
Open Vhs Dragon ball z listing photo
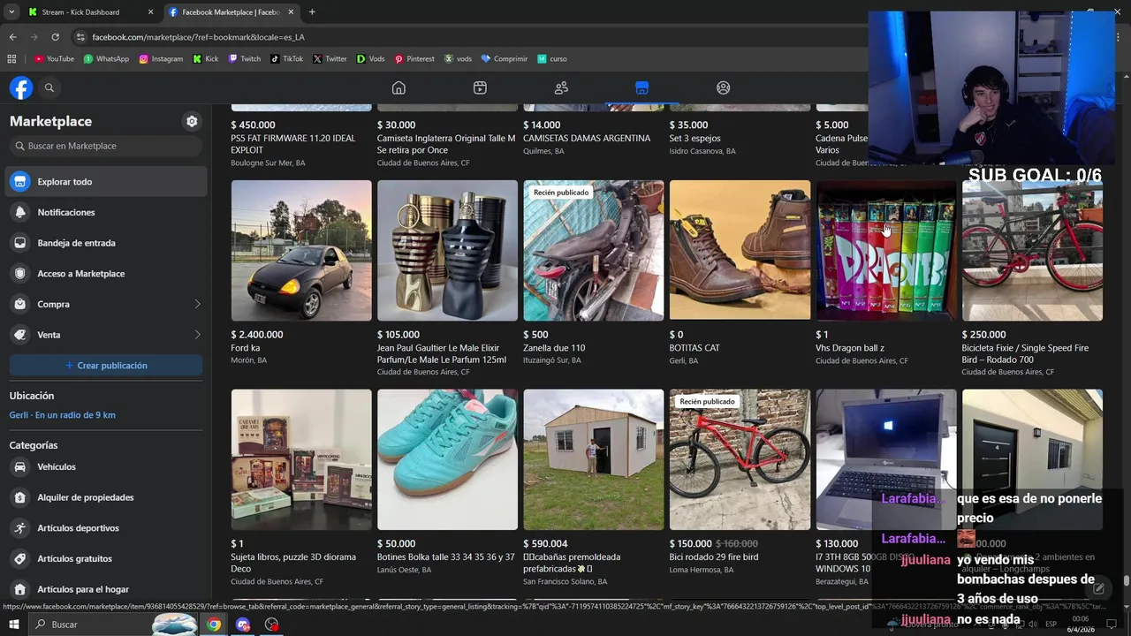[886, 250]
